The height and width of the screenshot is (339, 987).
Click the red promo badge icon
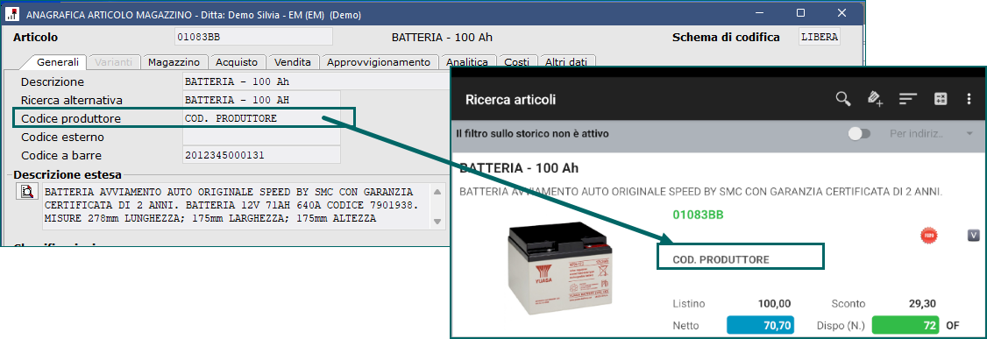coord(927,236)
